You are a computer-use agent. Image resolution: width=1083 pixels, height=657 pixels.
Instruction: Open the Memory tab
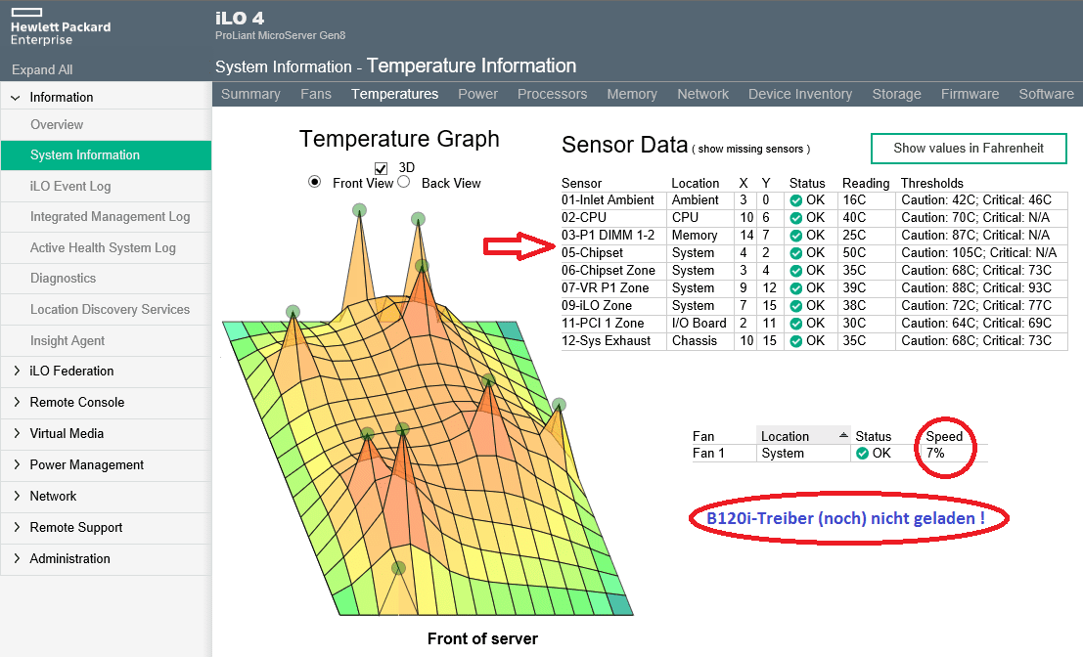tap(632, 94)
